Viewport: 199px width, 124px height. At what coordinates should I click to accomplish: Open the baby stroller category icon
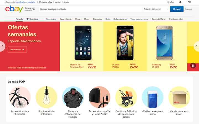(x=126, y=97)
